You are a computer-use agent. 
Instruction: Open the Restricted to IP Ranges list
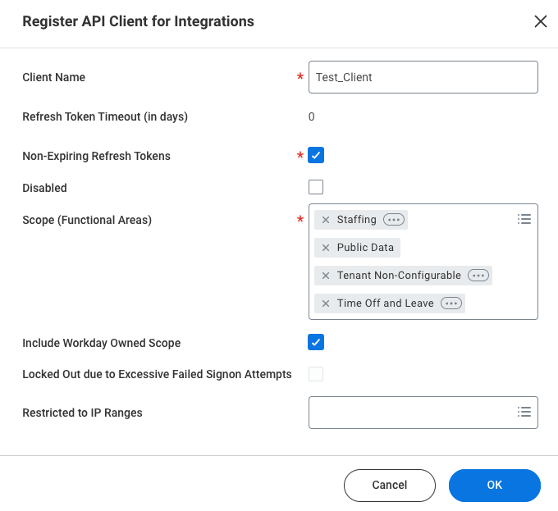(x=524, y=412)
